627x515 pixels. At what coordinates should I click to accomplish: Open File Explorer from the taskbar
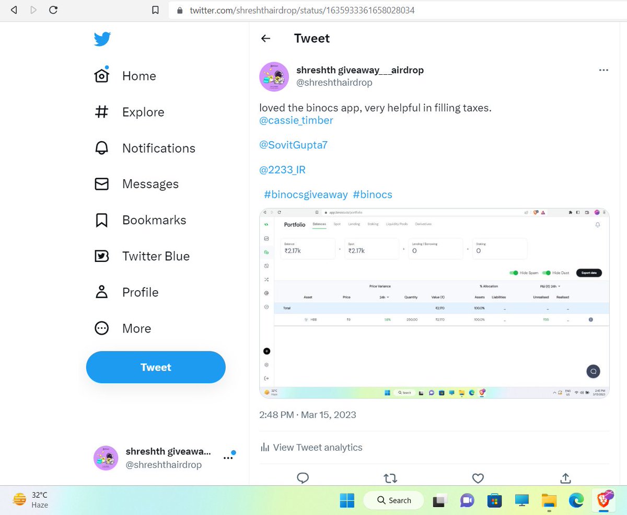coord(549,500)
